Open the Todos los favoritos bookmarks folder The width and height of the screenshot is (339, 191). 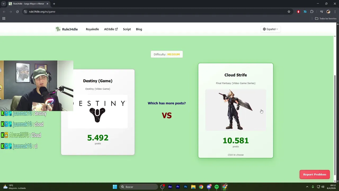click(326, 19)
